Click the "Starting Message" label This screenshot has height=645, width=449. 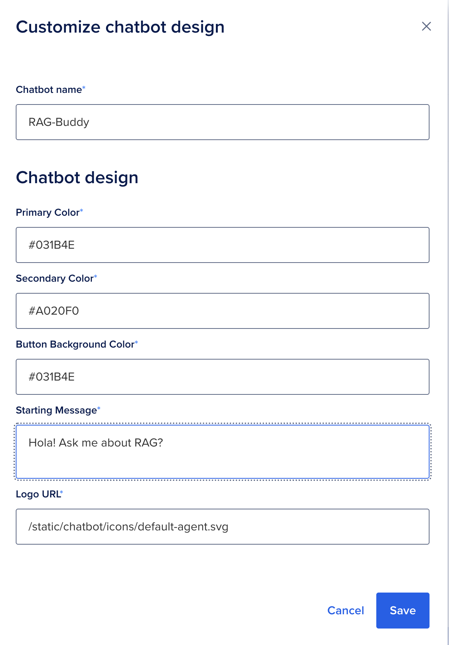[x=56, y=411]
